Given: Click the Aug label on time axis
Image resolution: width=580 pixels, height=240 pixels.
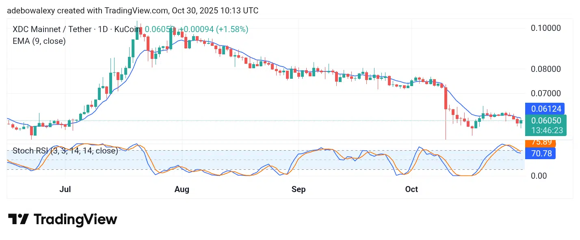Looking at the screenshot, I should coord(182,190).
